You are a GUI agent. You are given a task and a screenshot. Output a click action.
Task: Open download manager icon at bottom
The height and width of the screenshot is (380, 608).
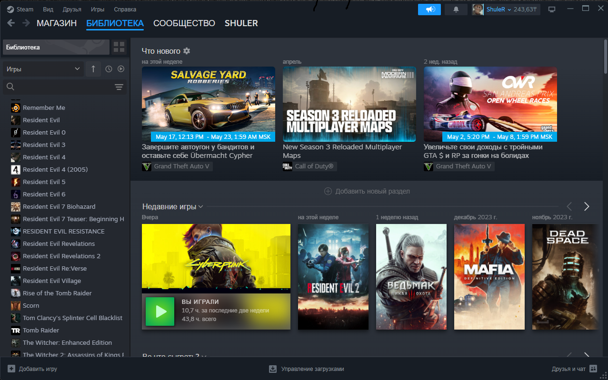click(x=273, y=369)
